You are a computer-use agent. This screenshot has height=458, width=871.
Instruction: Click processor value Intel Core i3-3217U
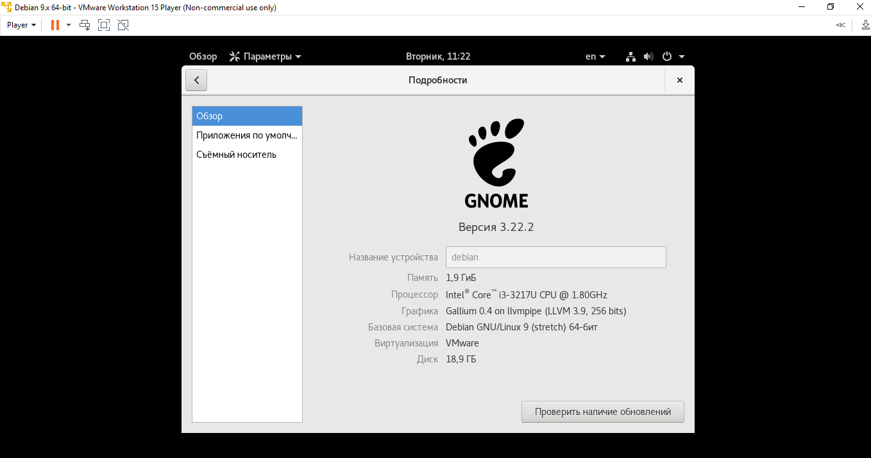pyautogui.click(x=527, y=294)
